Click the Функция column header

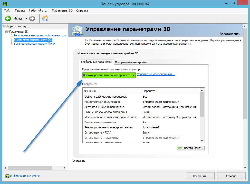pyautogui.click(x=112, y=91)
